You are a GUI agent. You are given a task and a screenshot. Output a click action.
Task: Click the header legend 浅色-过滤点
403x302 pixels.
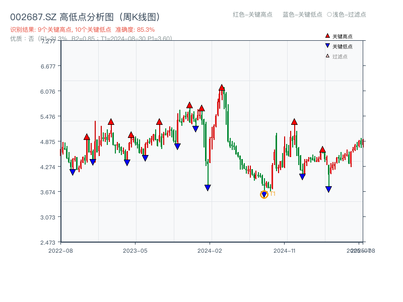point(349,15)
